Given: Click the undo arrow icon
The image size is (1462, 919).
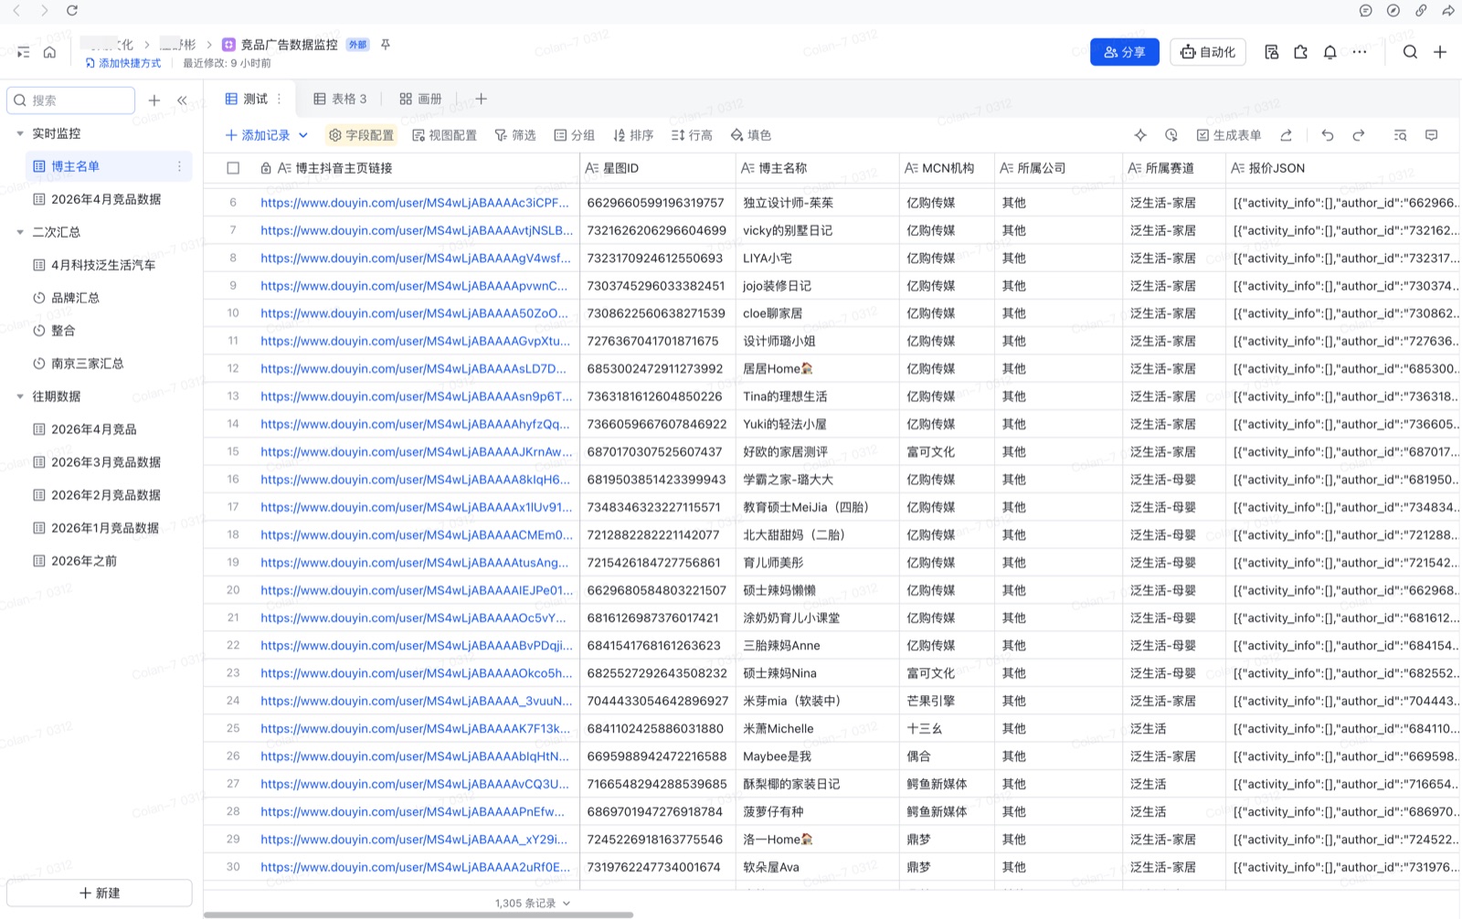Looking at the screenshot, I should (1328, 135).
